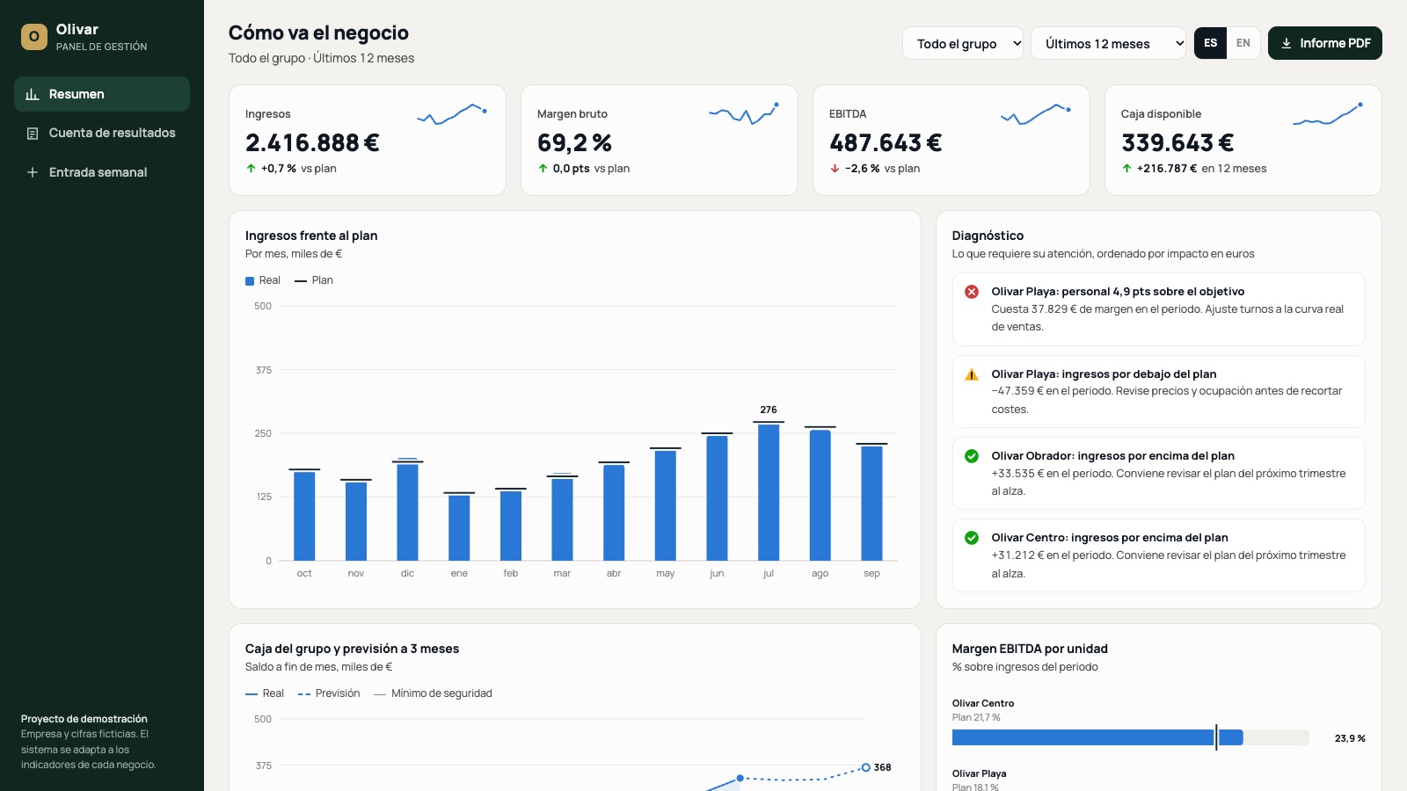Click the ago bar in Ingresos chart
Screen dimensions: 1407x791
point(820,495)
